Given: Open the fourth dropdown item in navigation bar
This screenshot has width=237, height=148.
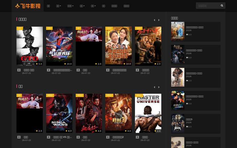Looking at the screenshot, I should (x=93, y=6).
